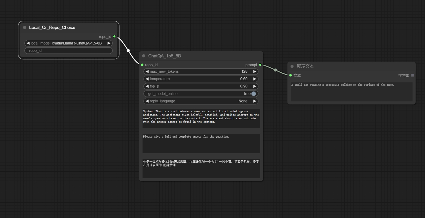This screenshot has height=218, width=425.
Task: Click 文本 input port on 展示文本 node
Action: tap(291, 75)
